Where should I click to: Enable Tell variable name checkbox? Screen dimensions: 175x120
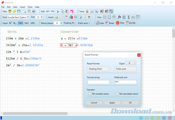(x=90, y=94)
